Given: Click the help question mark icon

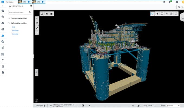Looking at the screenshot, I should pyautogui.click(x=177, y=2).
